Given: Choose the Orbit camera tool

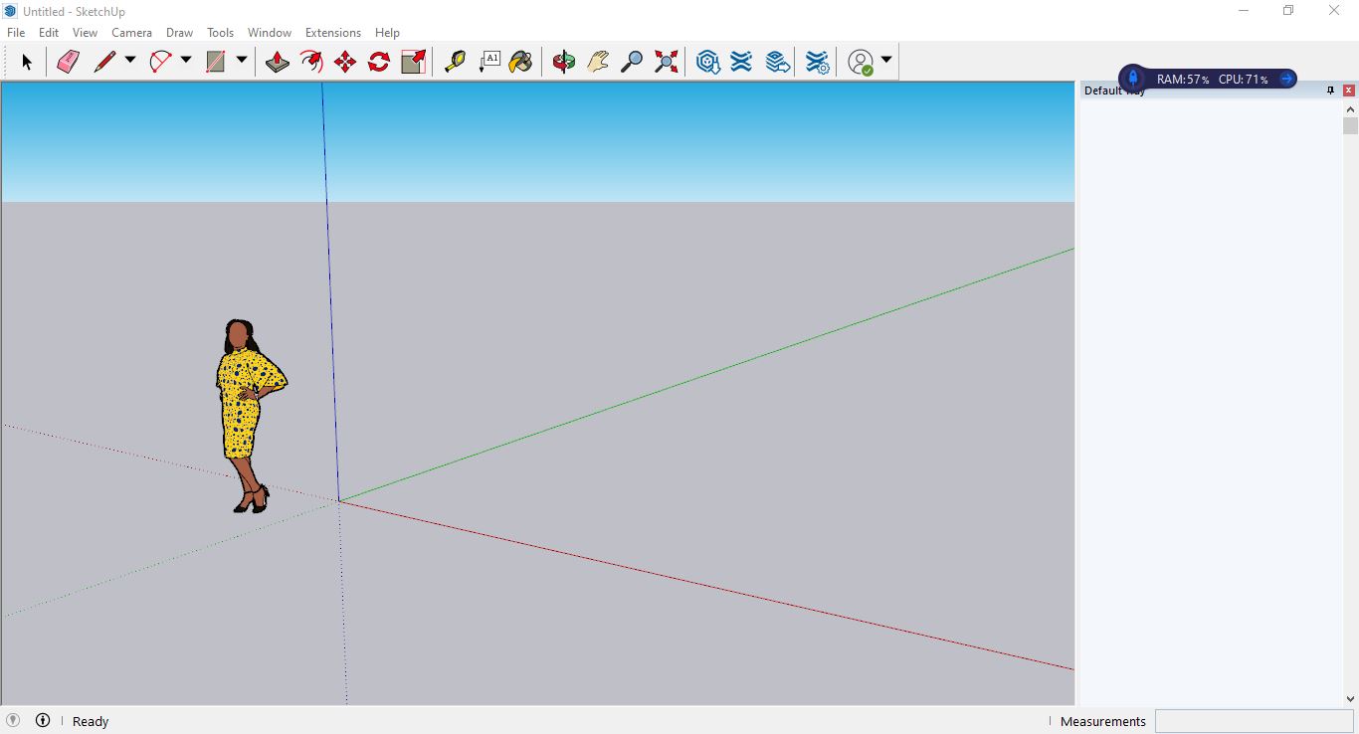Looking at the screenshot, I should tap(564, 62).
